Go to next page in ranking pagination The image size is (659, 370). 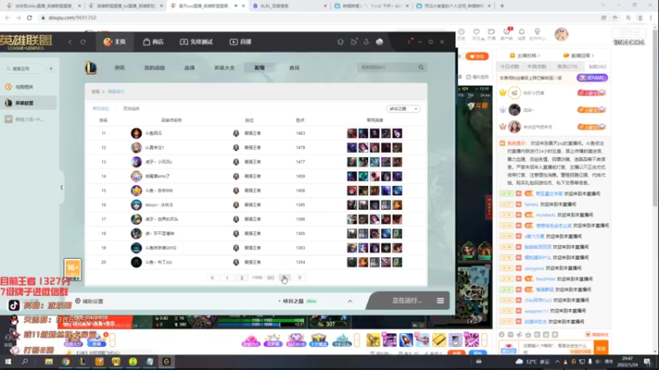[284, 278]
